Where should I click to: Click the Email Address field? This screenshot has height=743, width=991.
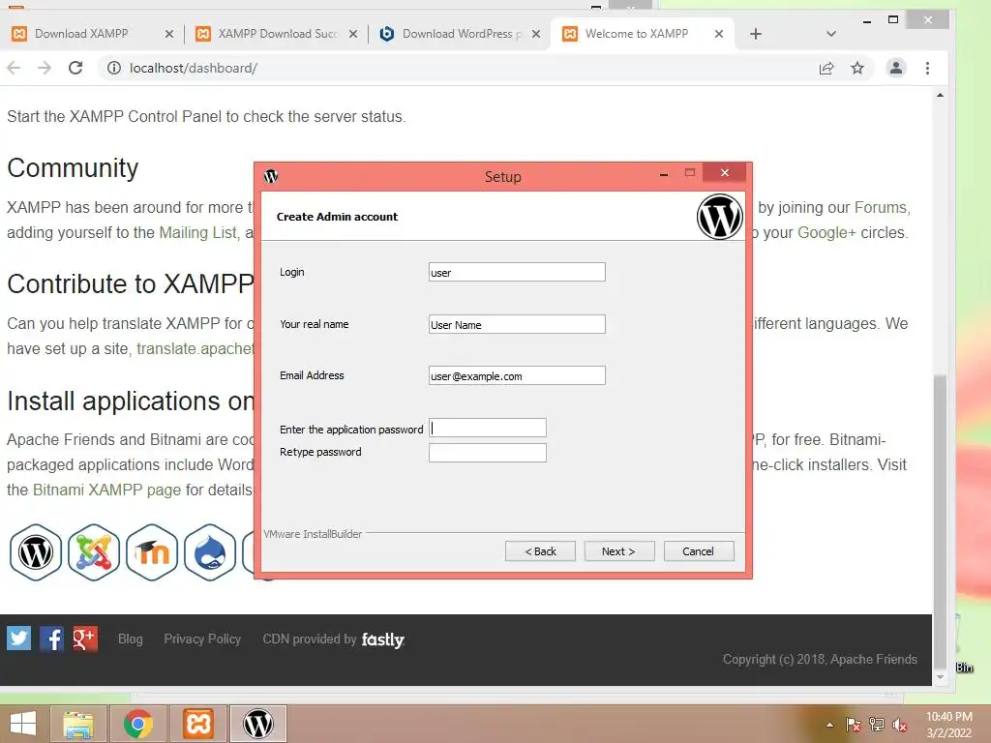click(517, 375)
